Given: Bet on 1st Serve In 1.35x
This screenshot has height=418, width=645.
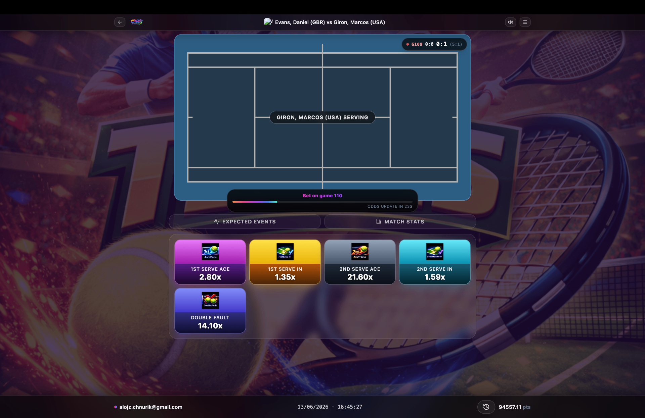Looking at the screenshot, I should coord(285,262).
